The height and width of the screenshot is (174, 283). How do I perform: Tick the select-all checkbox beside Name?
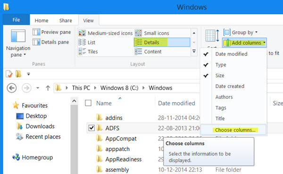88,103
